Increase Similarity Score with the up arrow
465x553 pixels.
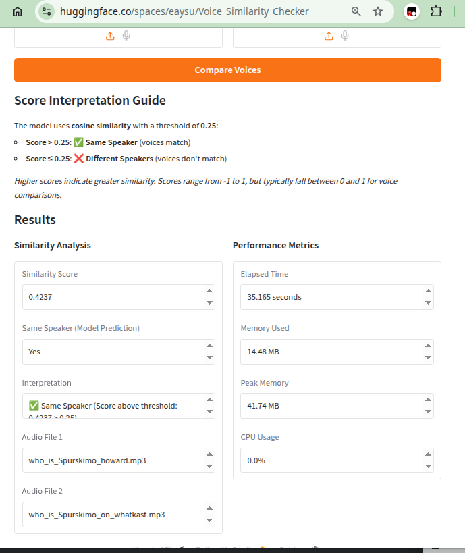point(209,290)
